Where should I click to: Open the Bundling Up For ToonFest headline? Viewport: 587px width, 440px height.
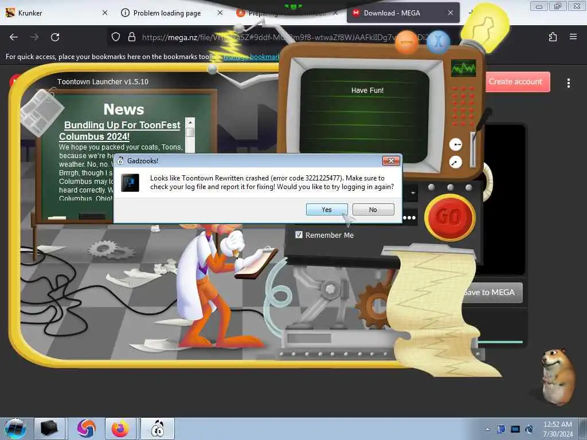pyautogui.click(x=120, y=131)
